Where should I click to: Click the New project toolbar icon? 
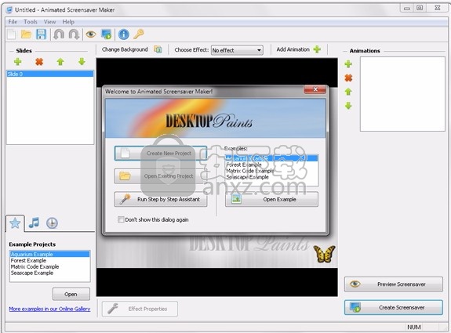pyautogui.click(x=12, y=34)
